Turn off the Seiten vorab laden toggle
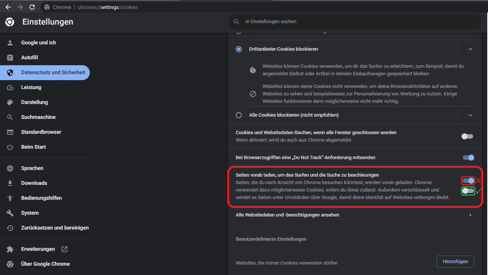 coord(468,181)
